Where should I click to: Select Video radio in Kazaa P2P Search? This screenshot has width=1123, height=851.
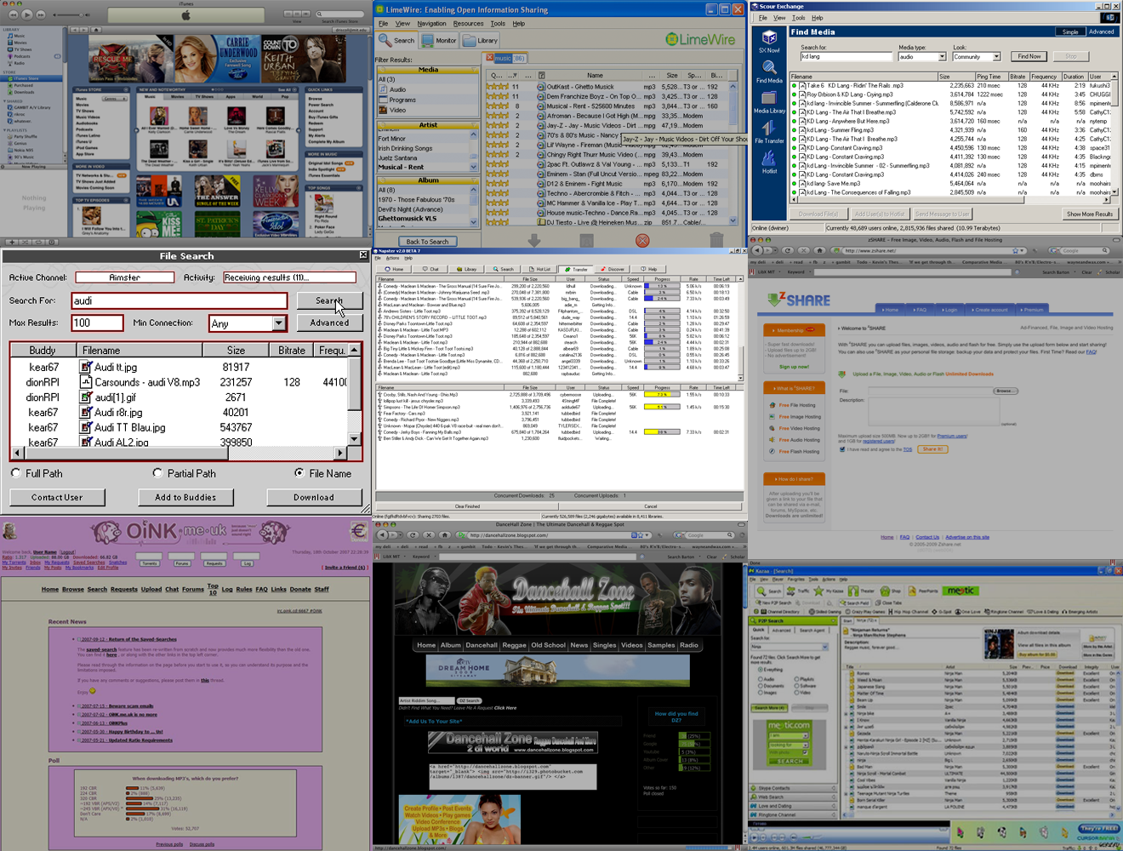tap(797, 693)
